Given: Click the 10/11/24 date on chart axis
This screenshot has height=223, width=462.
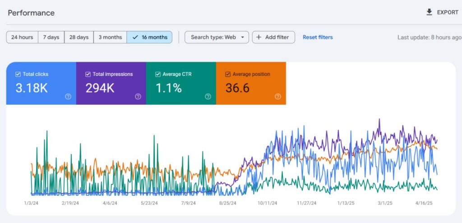Looking at the screenshot, I should pyautogui.click(x=267, y=203).
